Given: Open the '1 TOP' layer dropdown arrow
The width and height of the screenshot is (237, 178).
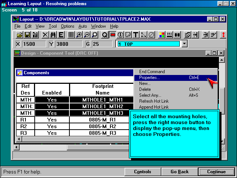Looking at the screenshot, I should click(x=185, y=44).
